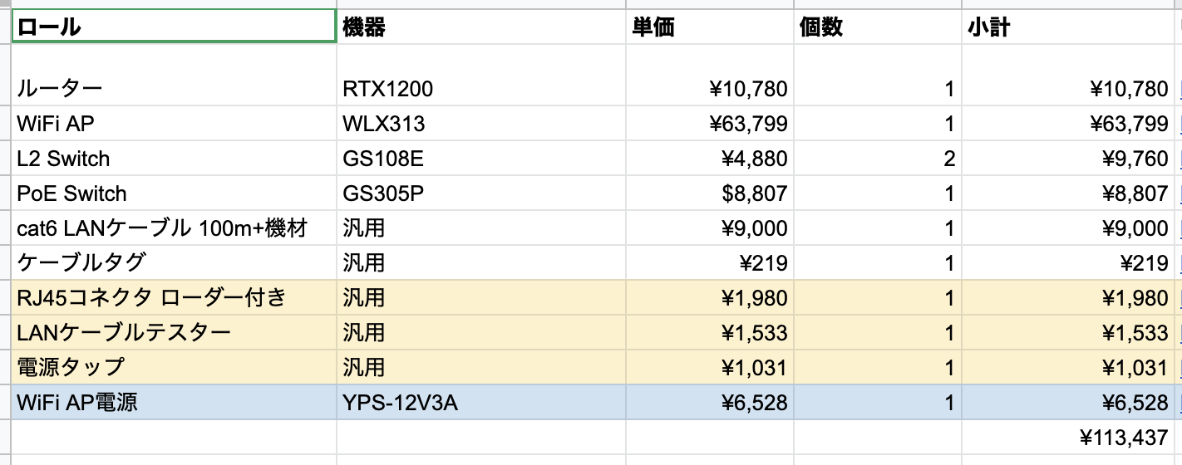Click the L2 Switch role cell
1182x465 pixels.
click(x=174, y=159)
